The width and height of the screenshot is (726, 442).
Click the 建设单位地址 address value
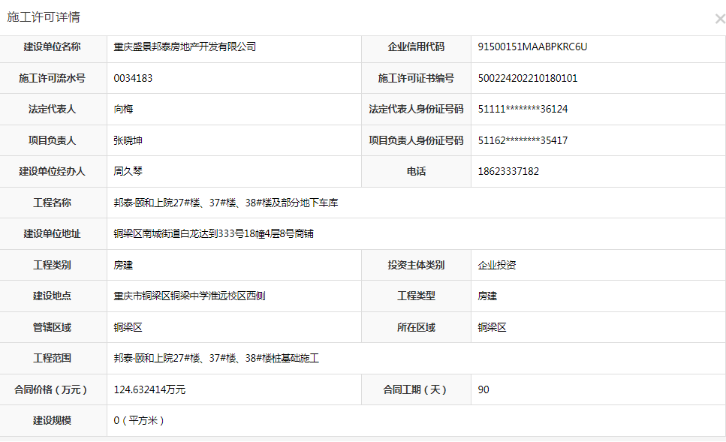213,233
